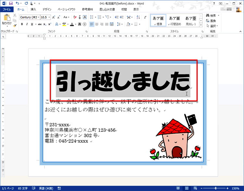The width and height of the screenshot is (244, 191).
Task: Click the 150% zoom level
Action: coord(236,188)
